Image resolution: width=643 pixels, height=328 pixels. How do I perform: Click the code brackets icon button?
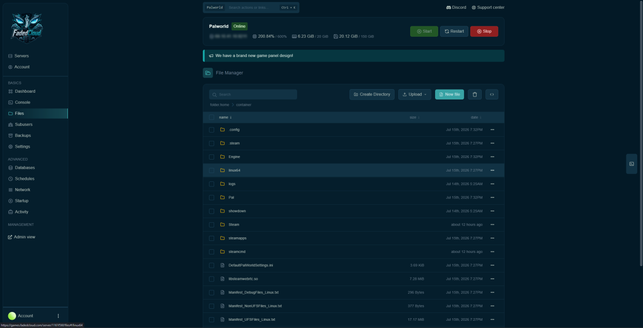pos(492,94)
